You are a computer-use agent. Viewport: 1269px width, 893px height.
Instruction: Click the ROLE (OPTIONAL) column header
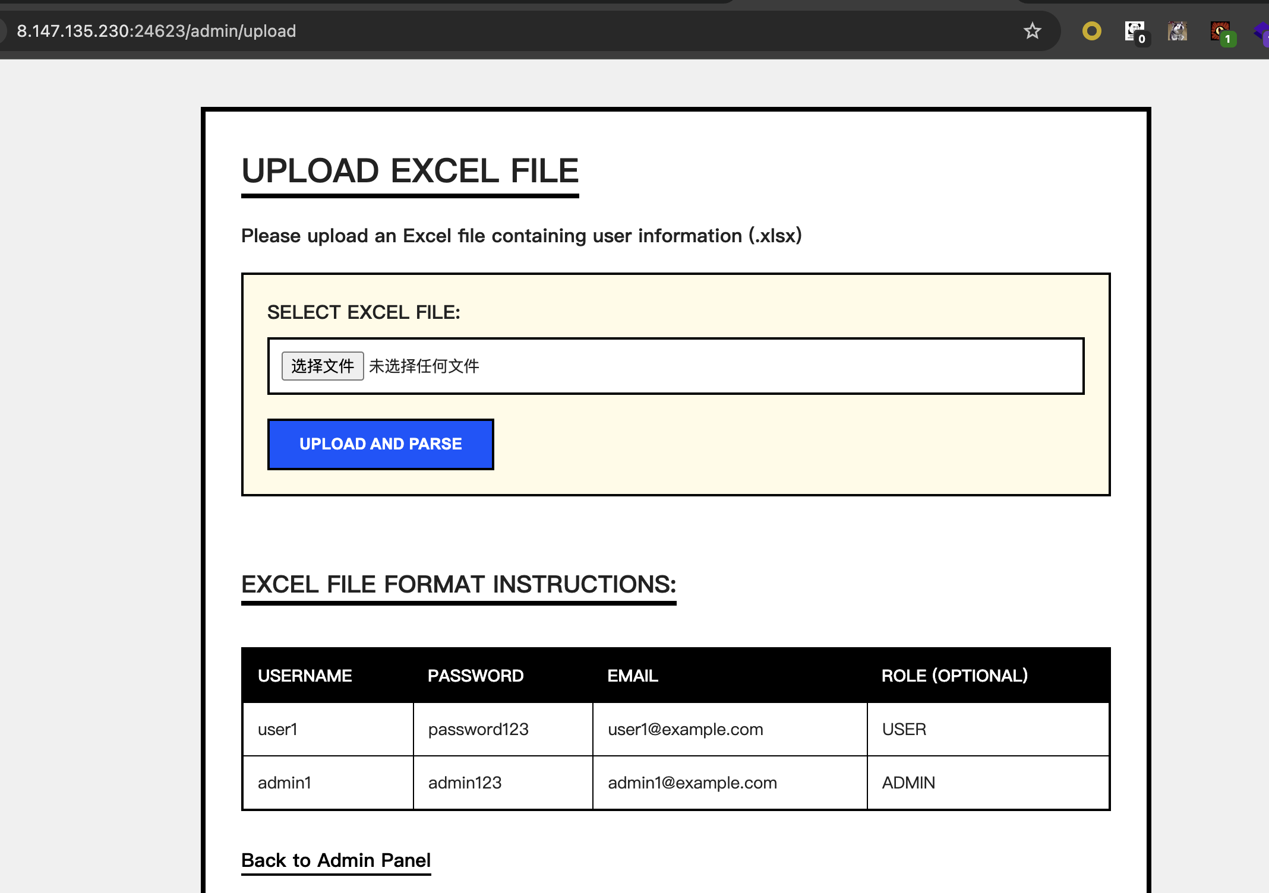954,676
